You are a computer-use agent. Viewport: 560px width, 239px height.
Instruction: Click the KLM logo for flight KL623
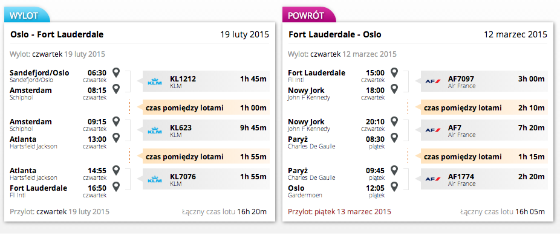point(155,130)
